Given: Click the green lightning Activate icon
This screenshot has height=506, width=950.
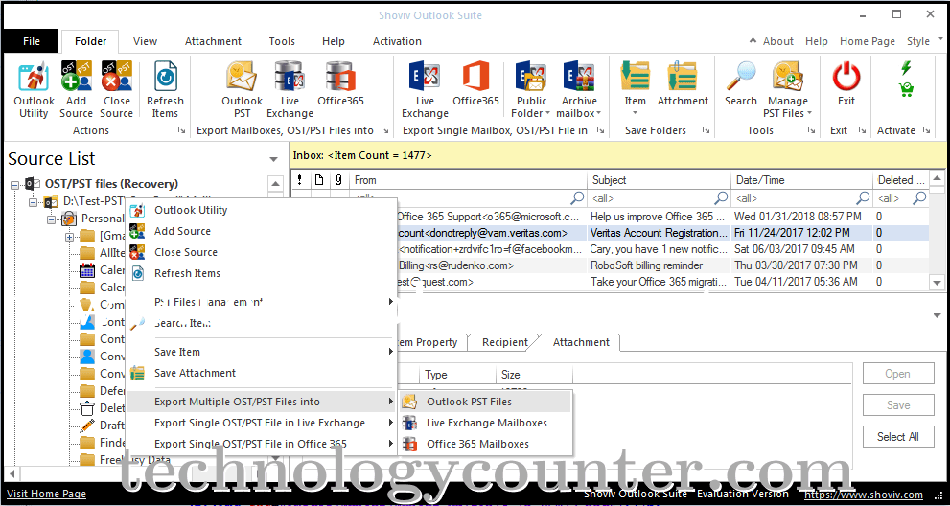Looking at the screenshot, I should (x=906, y=67).
